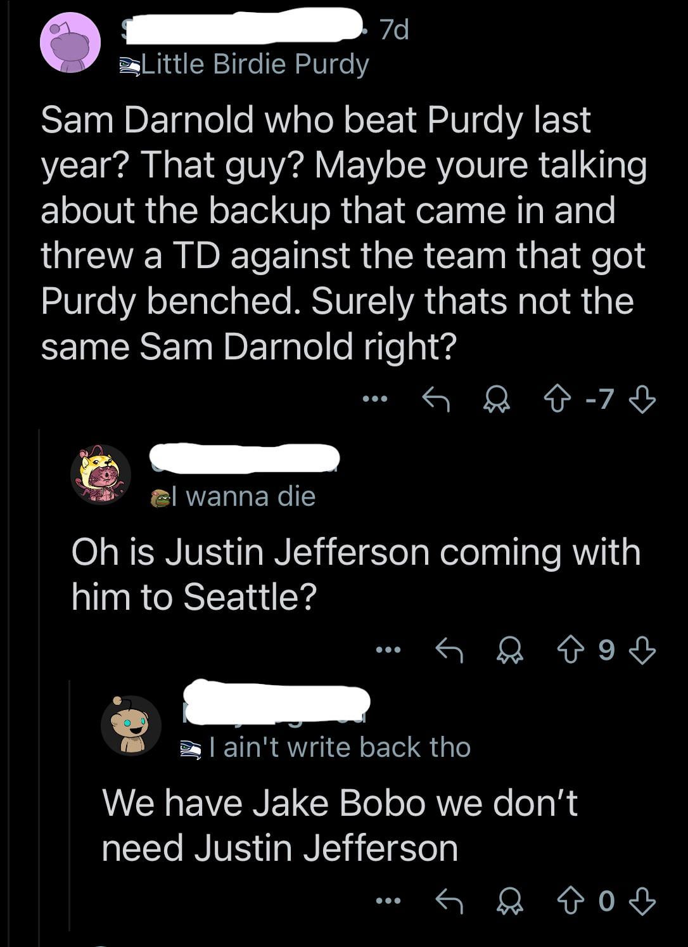Downvote the Jake Bobo comment
This screenshot has height=947, width=688.
pos(642,900)
